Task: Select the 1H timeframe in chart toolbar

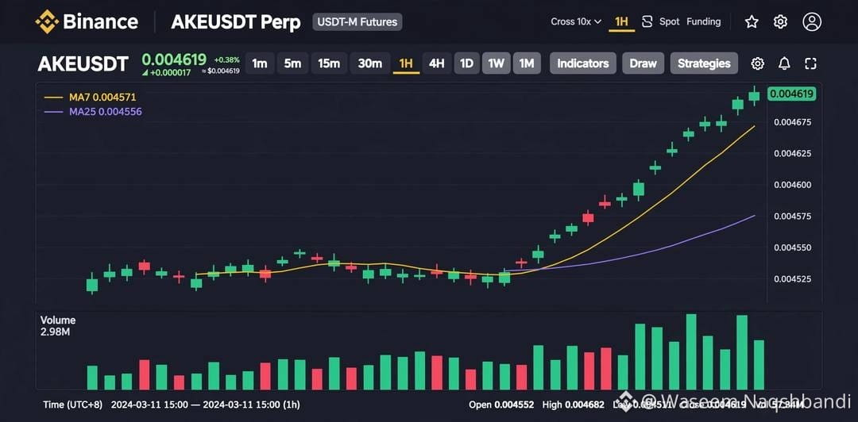Action: (406, 63)
